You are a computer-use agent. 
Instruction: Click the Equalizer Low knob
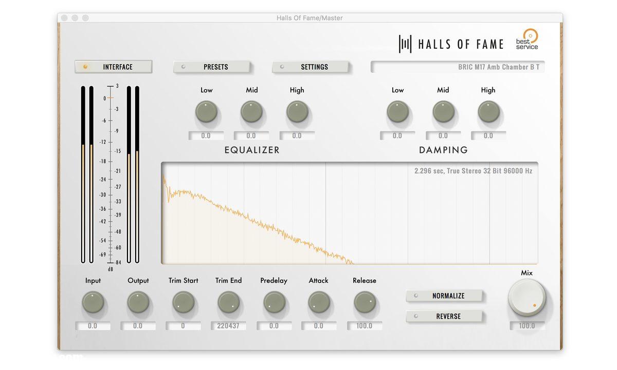pos(206,111)
